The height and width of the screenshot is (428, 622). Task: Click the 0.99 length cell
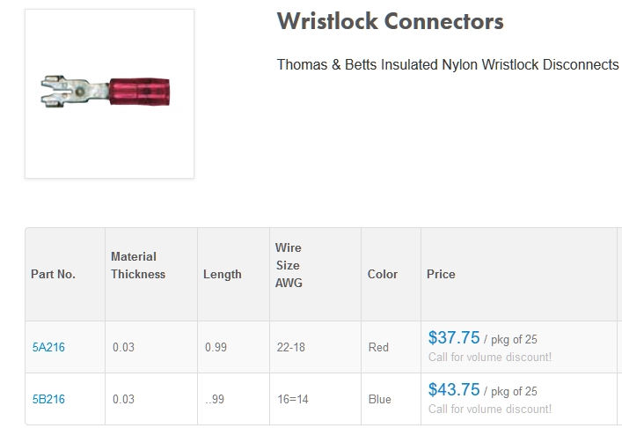coord(216,347)
